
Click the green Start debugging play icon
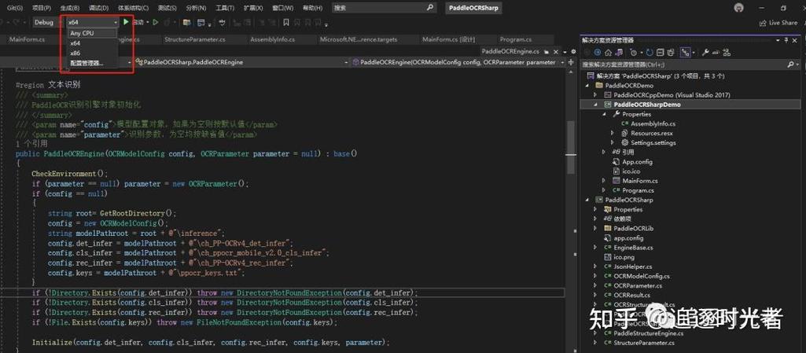pyautogui.click(x=126, y=22)
